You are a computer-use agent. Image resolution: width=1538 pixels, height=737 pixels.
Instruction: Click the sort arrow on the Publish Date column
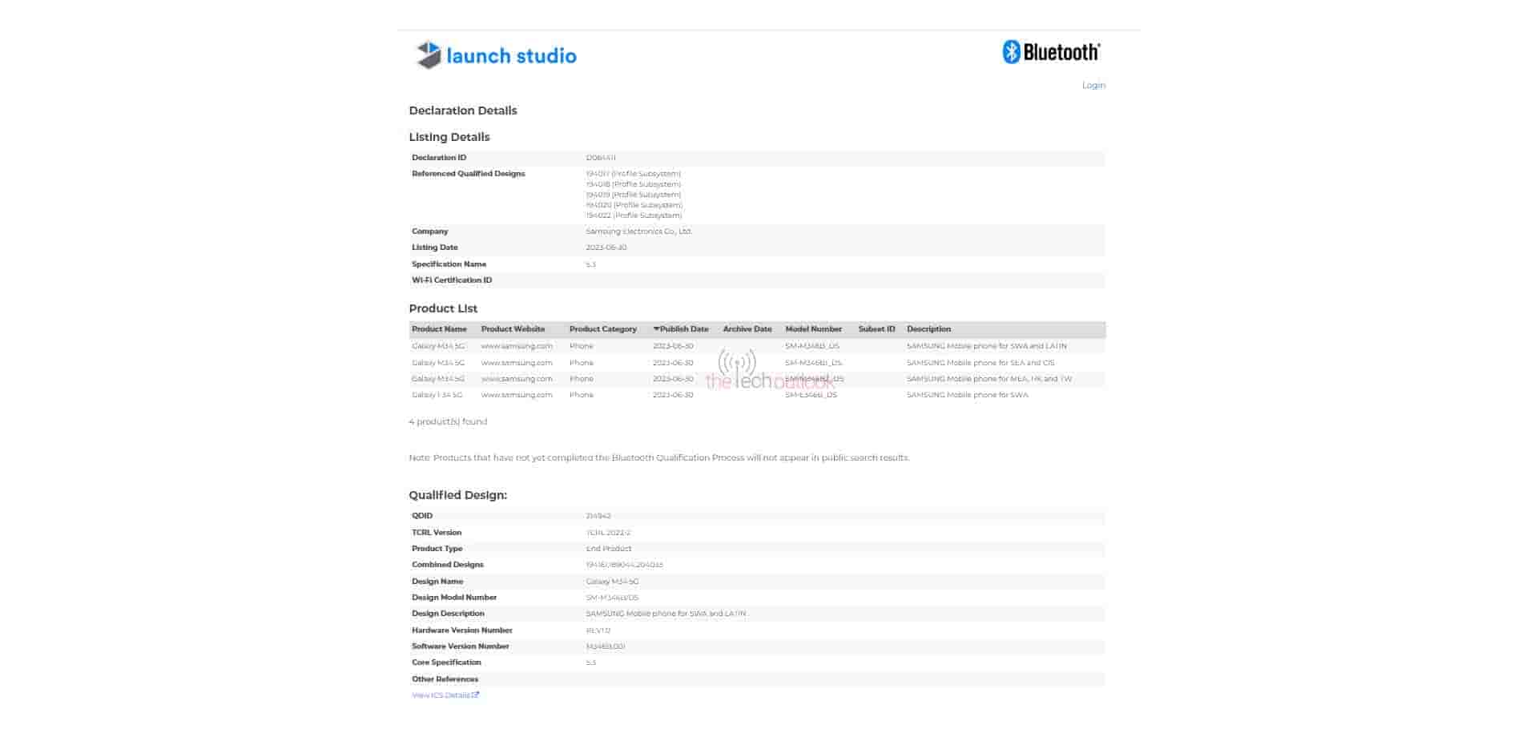pyautogui.click(x=657, y=328)
